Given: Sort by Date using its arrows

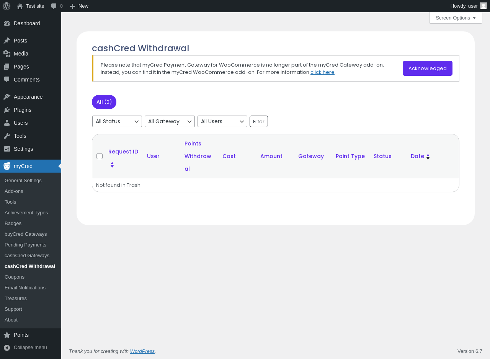Looking at the screenshot, I should pos(428,157).
